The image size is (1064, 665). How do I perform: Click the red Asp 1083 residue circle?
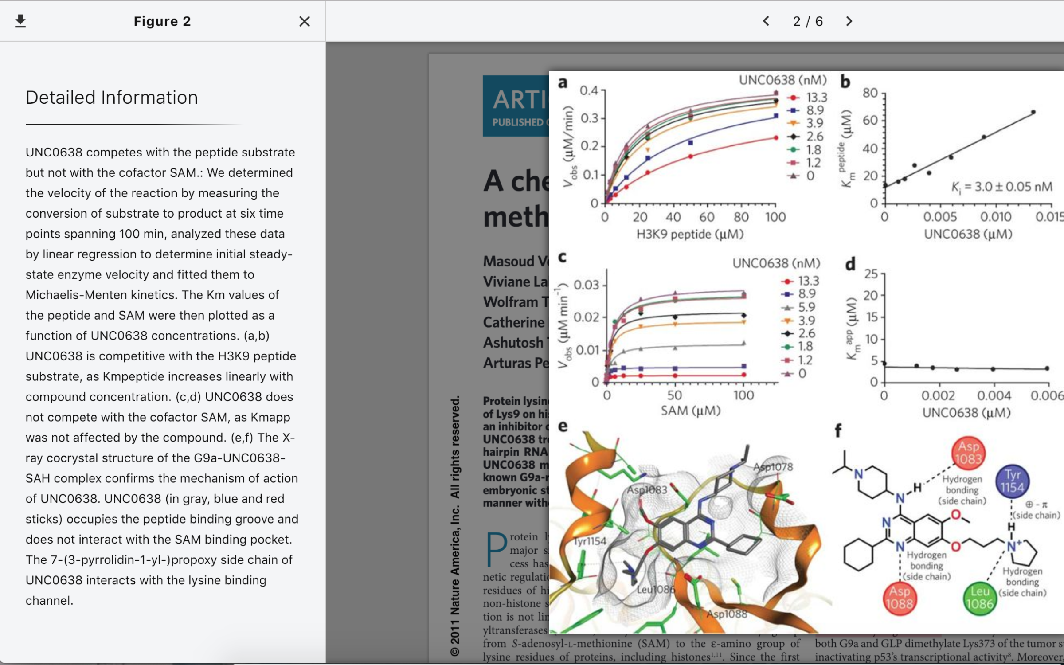(x=968, y=453)
